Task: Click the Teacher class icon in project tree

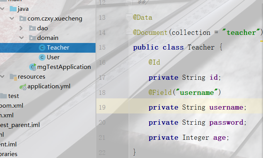Action: [42, 48]
